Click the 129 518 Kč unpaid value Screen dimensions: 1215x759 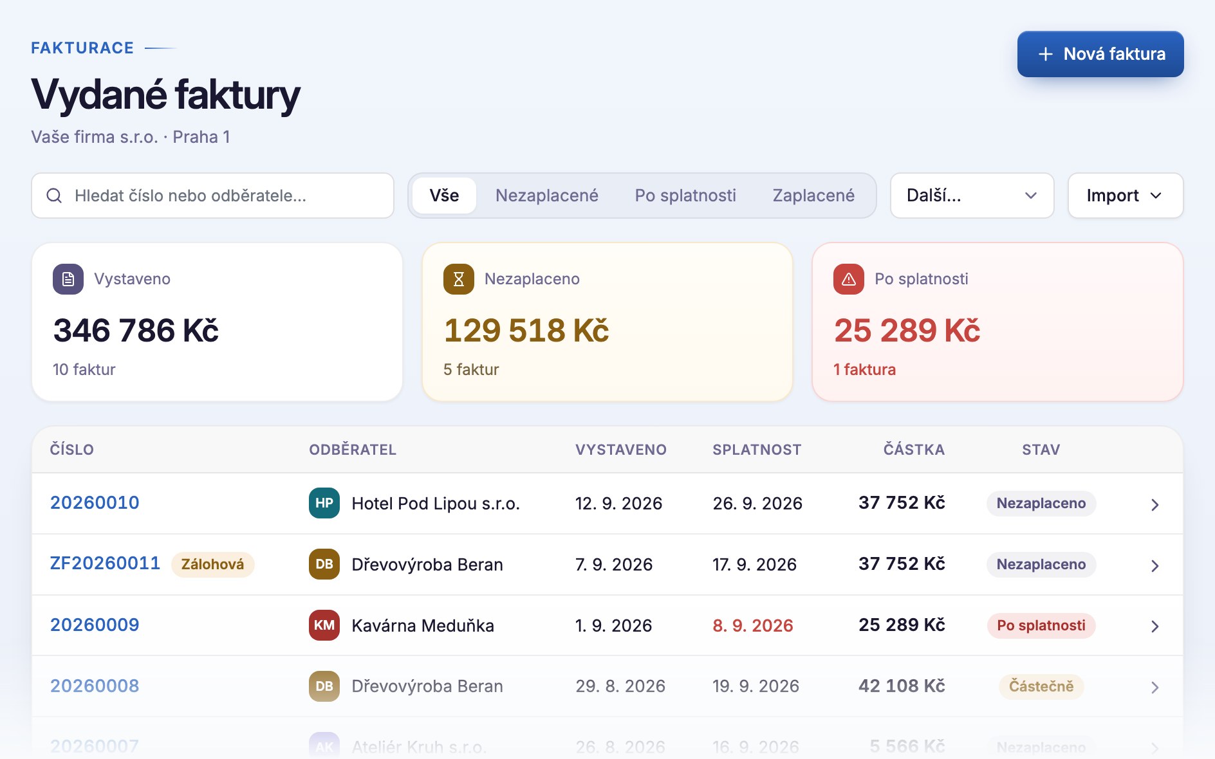[526, 331]
